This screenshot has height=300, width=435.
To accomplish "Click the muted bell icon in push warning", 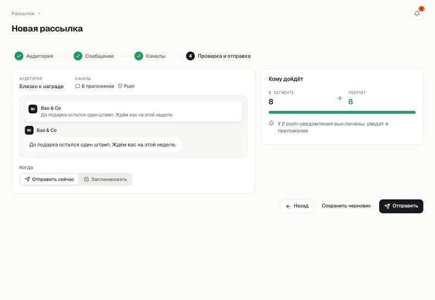I will pyautogui.click(x=271, y=124).
